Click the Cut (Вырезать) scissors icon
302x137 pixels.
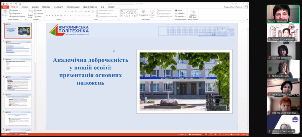point(10,10)
